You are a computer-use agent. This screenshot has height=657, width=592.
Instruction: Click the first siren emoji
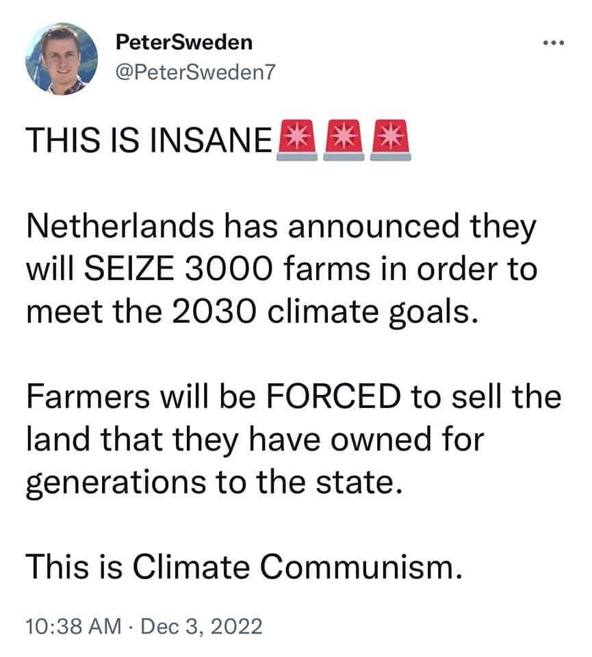pyautogui.click(x=295, y=142)
